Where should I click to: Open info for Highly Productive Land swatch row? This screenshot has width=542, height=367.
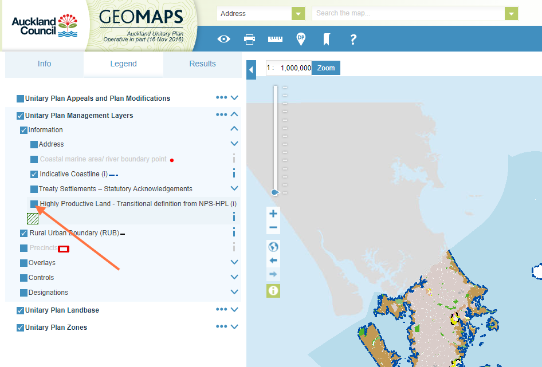coord(234,216)
